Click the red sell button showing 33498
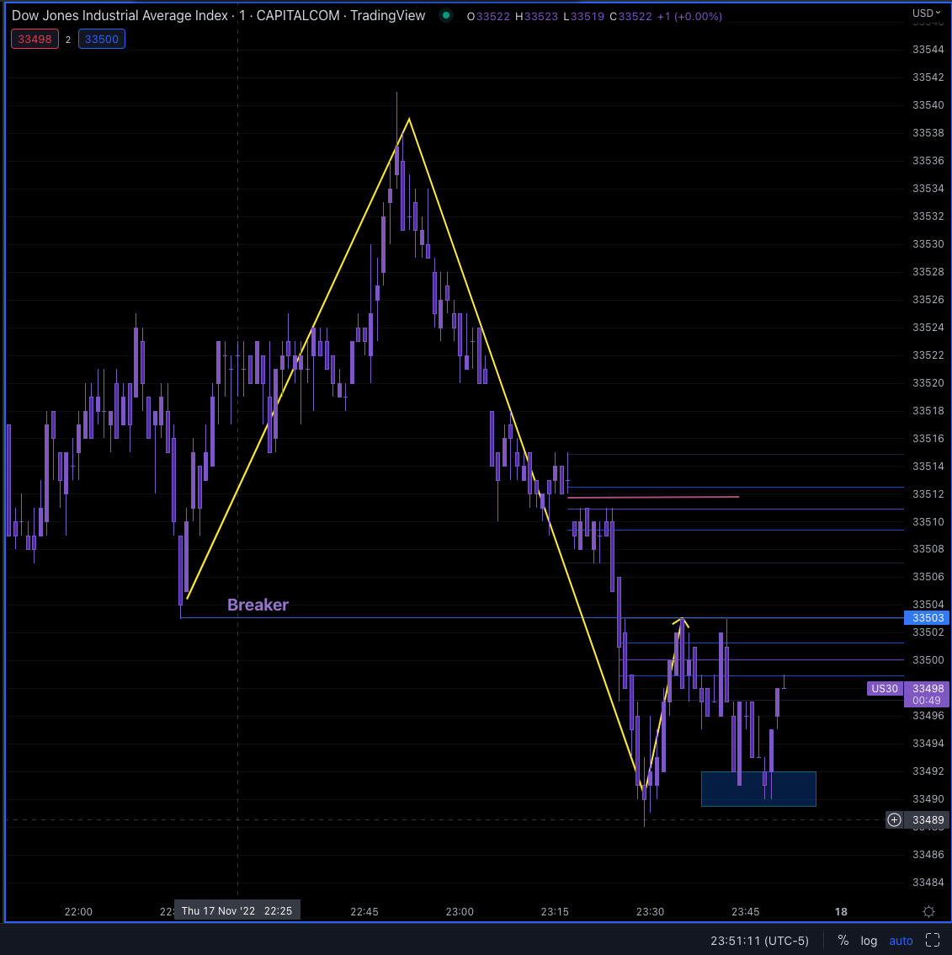 pos(35,39)
